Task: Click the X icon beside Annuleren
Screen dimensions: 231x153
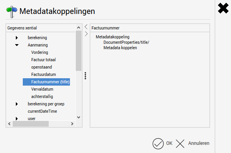Action: click(180, 144)
